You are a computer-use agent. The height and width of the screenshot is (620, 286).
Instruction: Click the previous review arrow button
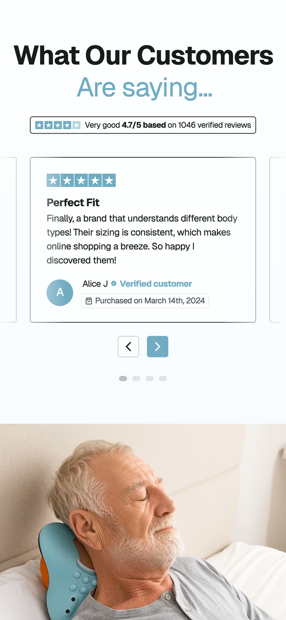[x=128, y=347]
